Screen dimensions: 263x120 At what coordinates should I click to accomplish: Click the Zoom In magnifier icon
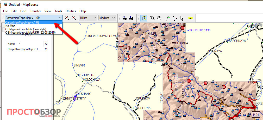67,18
